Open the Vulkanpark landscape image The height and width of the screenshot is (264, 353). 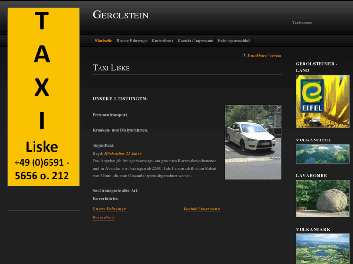point(322,248)
